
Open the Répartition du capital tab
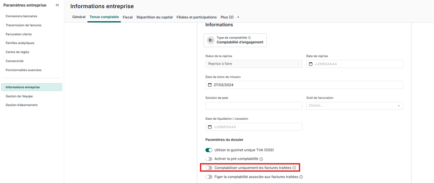154,17
